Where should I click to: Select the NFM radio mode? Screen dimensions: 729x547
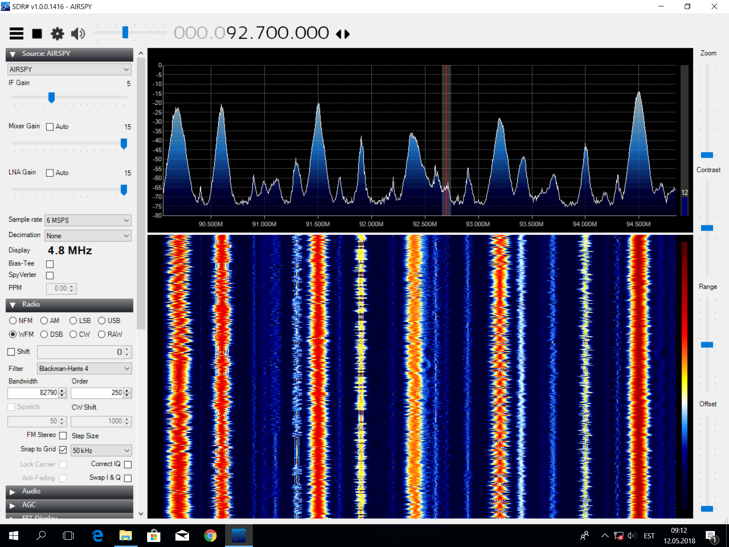[x=13, y=321]
